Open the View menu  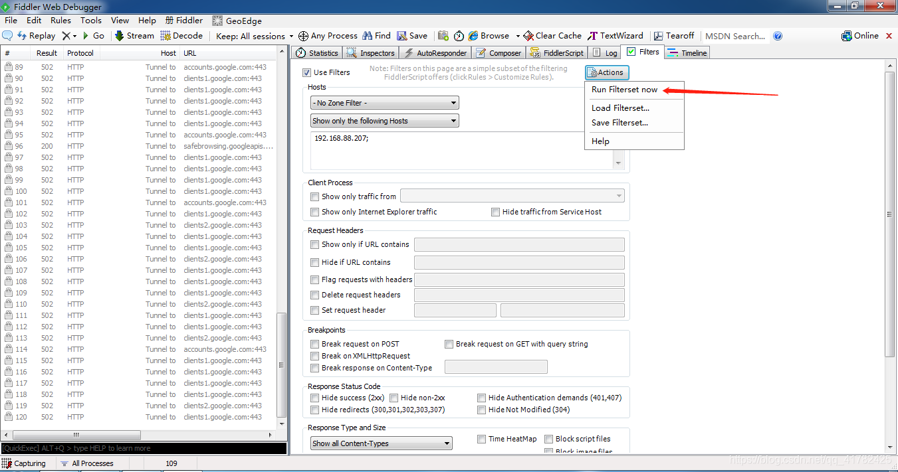click(120, 21)
